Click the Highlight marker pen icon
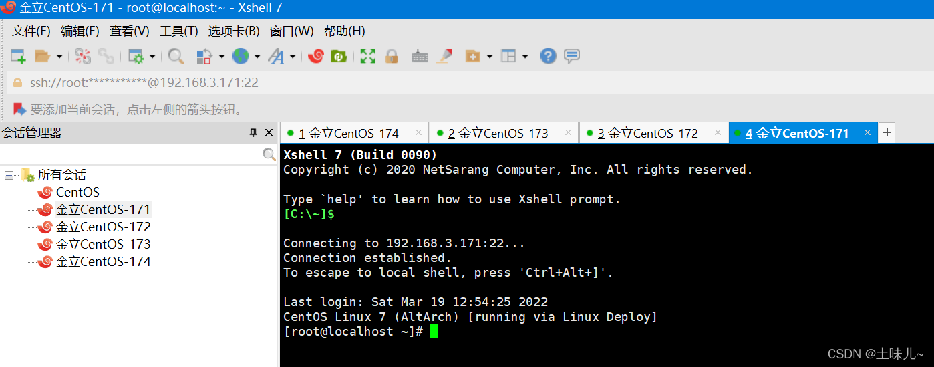Screen dimensions: 934x367 click(444, 57)
